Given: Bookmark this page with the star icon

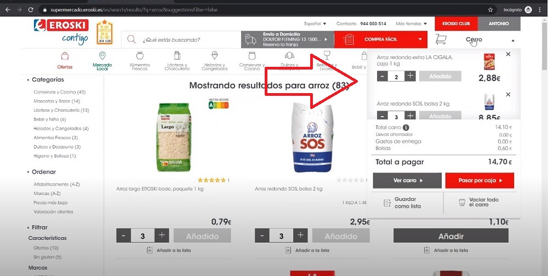Looking at the screenshot, I should [490, 10].
